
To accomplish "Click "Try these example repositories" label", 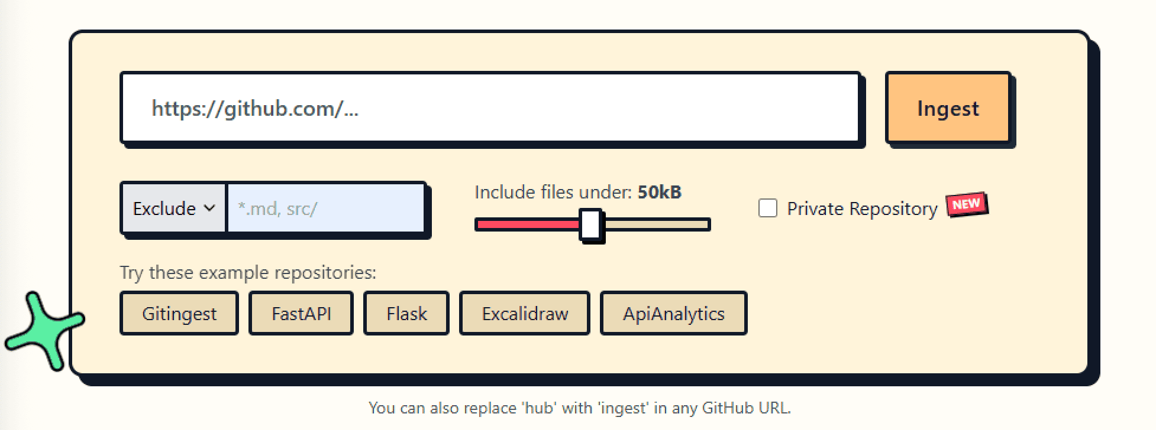I will [x=248, y=272].
